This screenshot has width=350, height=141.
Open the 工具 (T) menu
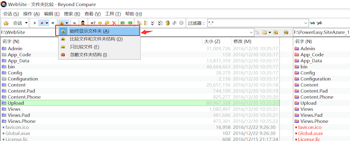tap(113, 14)
